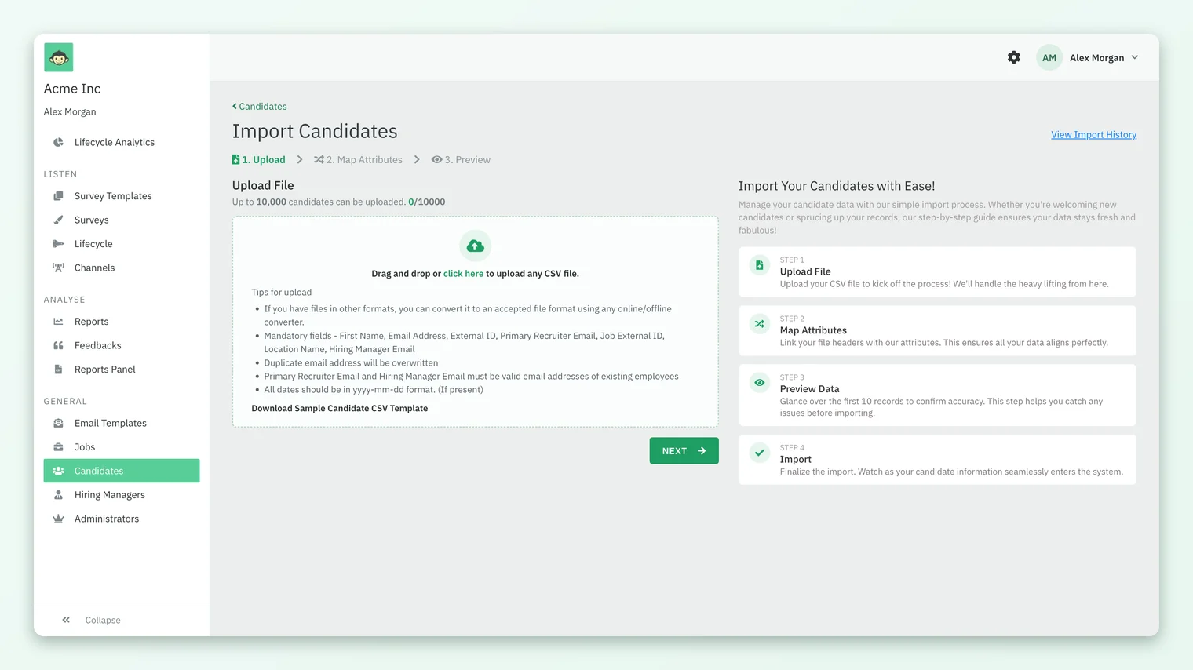The height and width of the screenshot is (670, 1193).
Task: Click Surveys brush icon
Action: coord(58,220)
